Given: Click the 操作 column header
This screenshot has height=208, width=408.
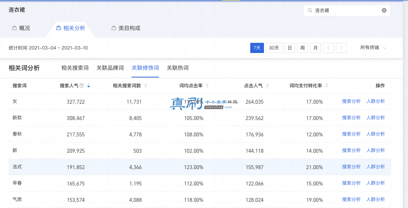Looking at the screenshot, I should [380, 86].
